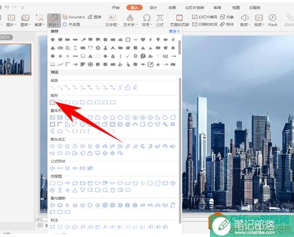Insert 日期和时间 date and time
The width and height of the screenshot is (294, 237).
pyautogui.click(x=205, y=24)
